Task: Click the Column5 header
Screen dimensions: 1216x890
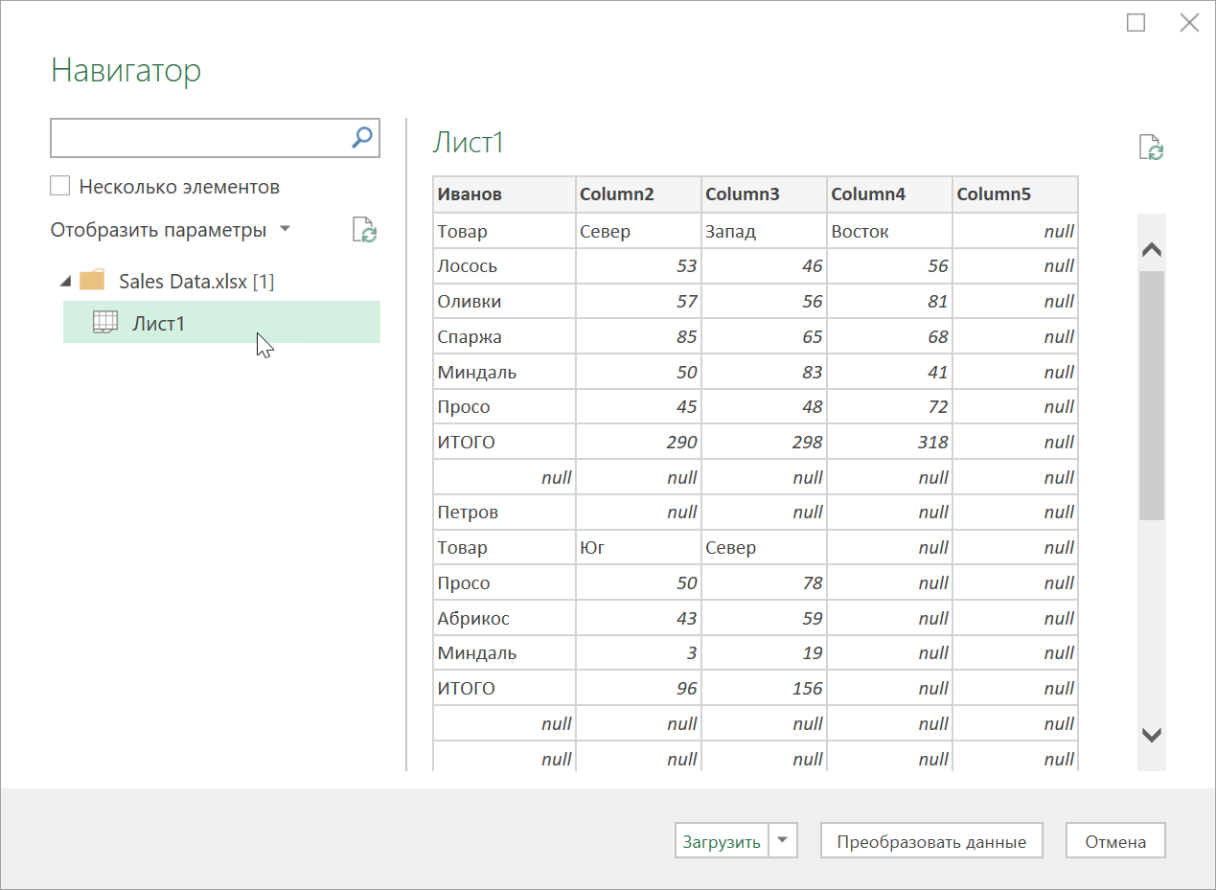Action: click(x=1015, y=194)
